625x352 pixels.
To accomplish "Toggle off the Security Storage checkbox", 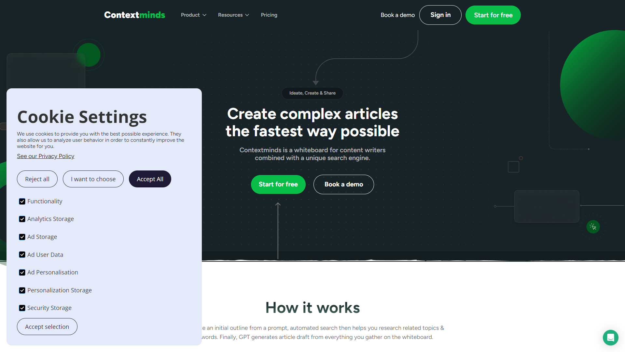I will coord(22,308).
